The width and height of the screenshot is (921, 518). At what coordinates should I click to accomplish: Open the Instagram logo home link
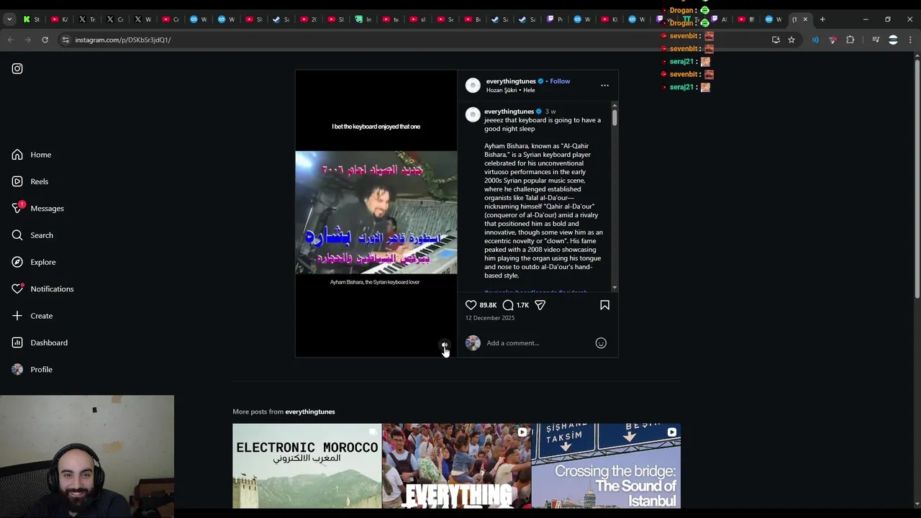pos(17,68)
